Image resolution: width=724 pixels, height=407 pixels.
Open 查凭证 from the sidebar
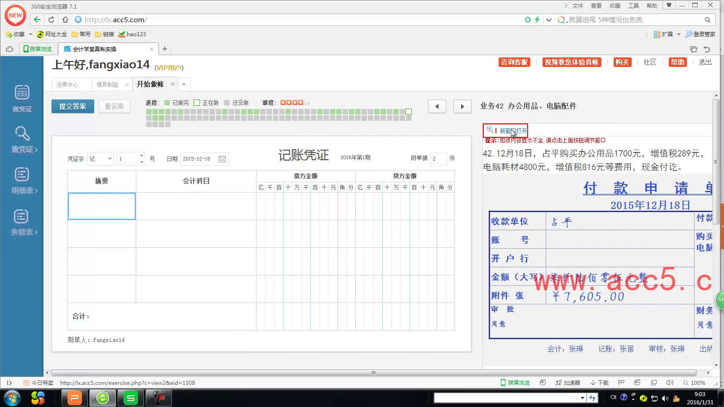pos(22,140)
